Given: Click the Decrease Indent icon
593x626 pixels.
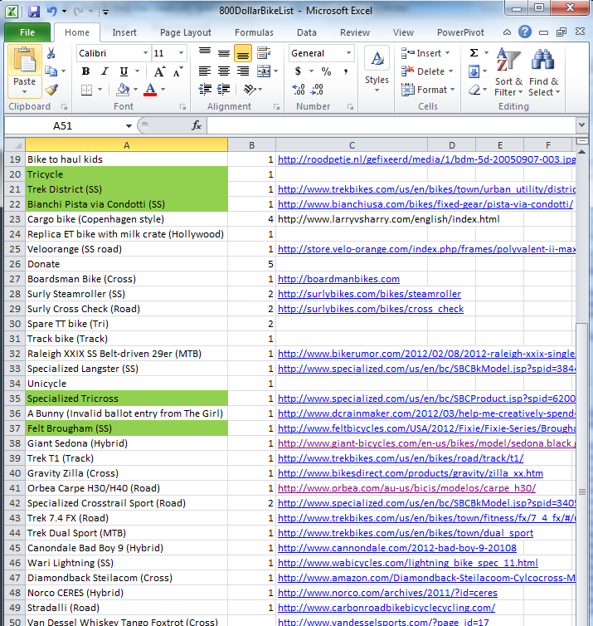Looking at the screenshot, I should point(205,90).
